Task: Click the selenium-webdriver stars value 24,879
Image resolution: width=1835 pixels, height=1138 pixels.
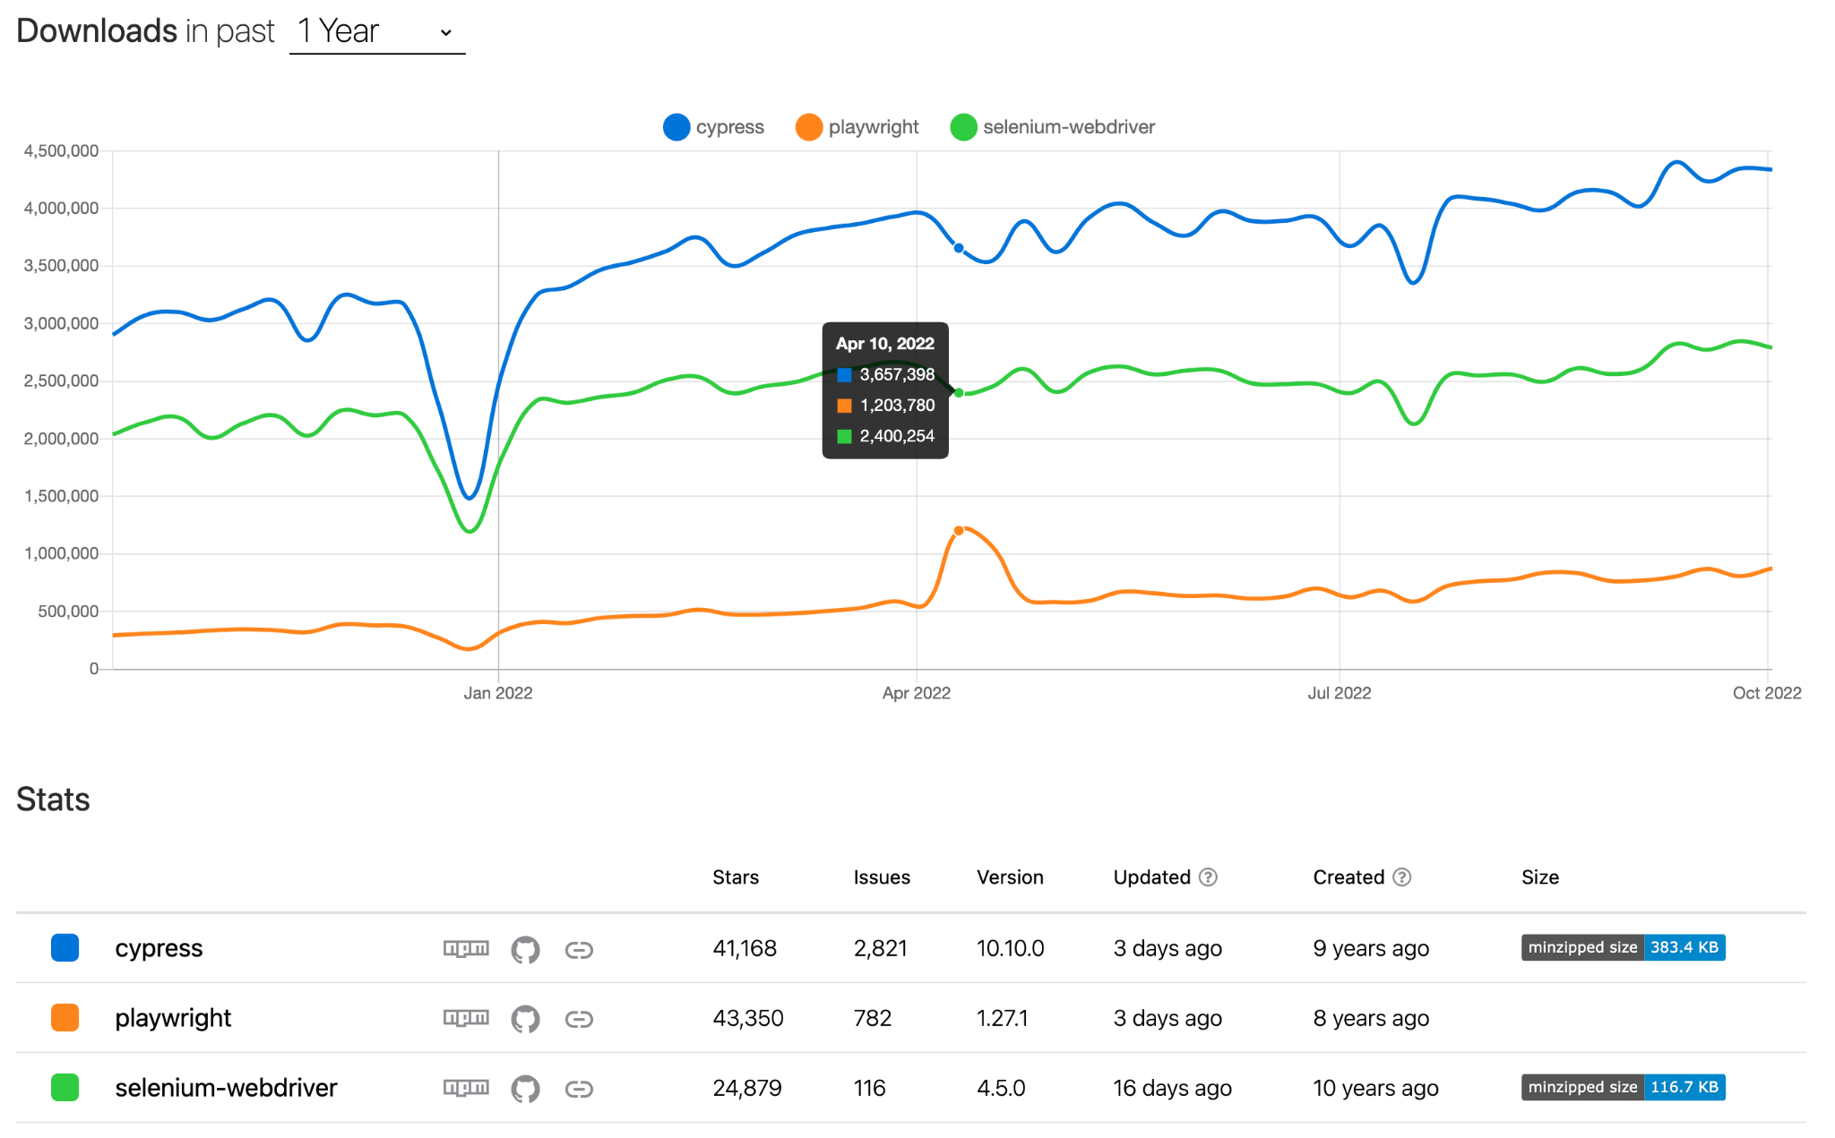Action: [747, 1088]
